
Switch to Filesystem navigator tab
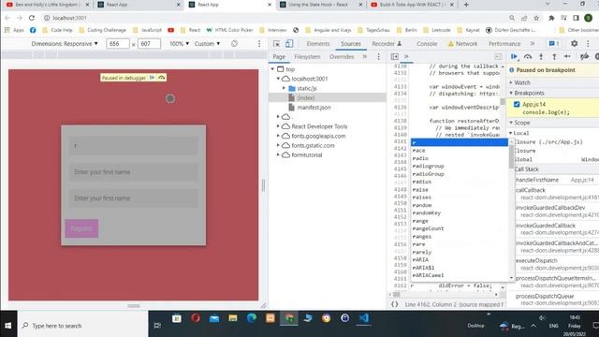coord(307,56)
